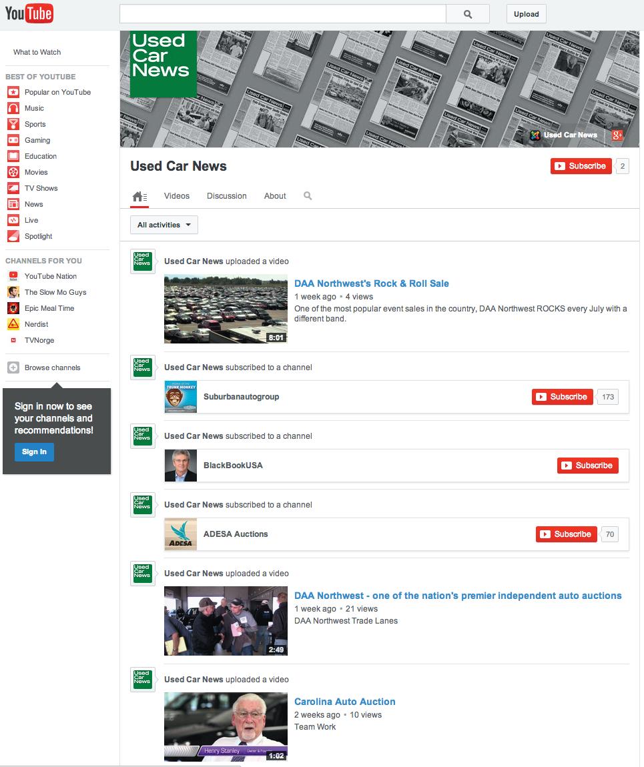
Task: Click the ADESA Auctions logo thumbnail
Action: coord(181,534)
